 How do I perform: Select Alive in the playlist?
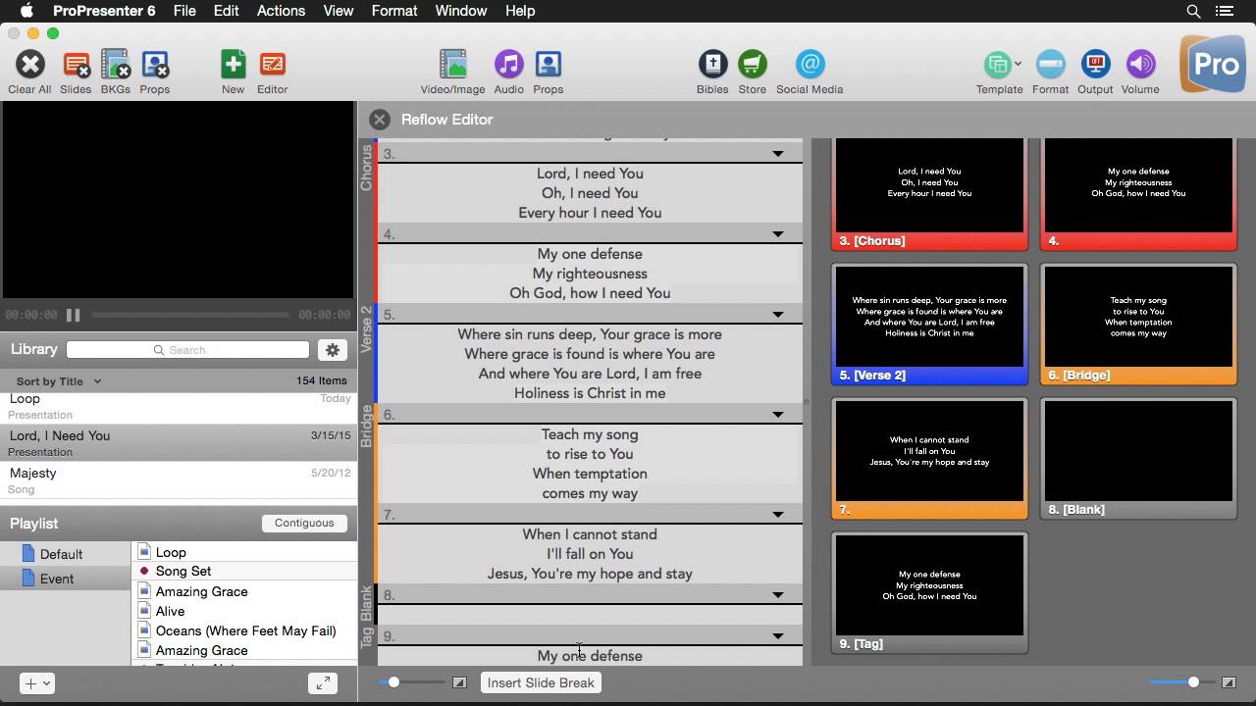[x=170, y=611]
